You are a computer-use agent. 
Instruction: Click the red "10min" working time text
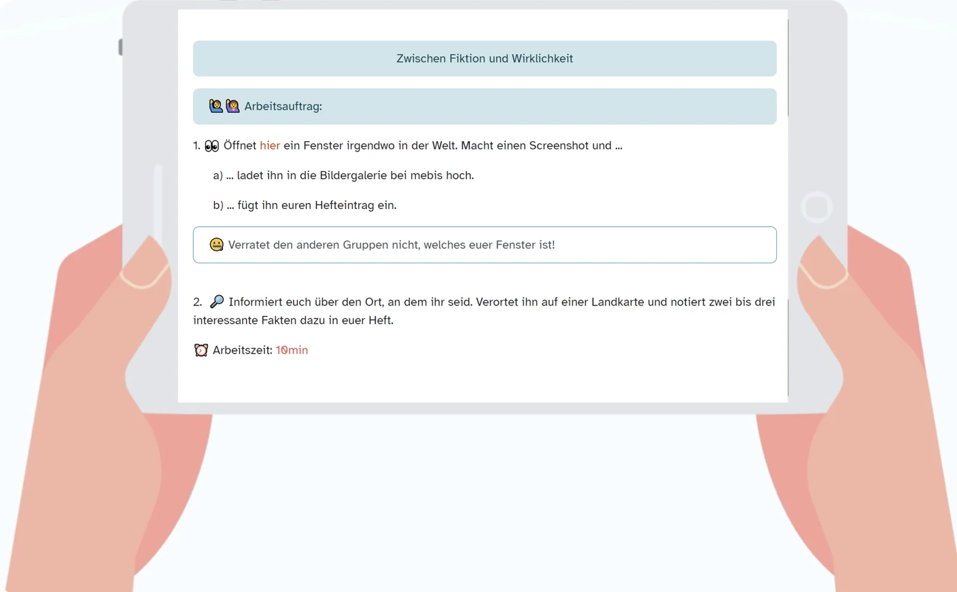(292, 350)
